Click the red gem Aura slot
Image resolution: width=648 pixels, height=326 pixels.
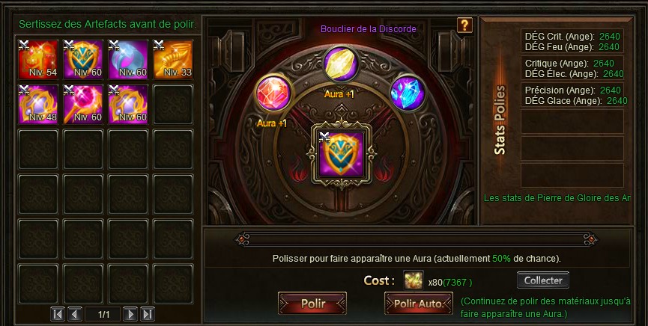pyautogui.click(x=273, y=93)
